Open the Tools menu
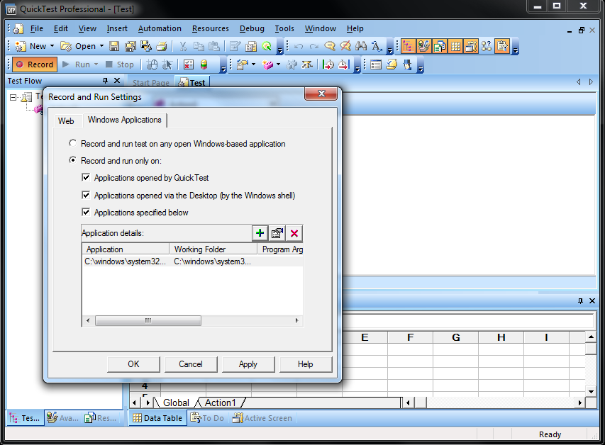The height and width of the screenshot is (445, 605). click(284, 28)
